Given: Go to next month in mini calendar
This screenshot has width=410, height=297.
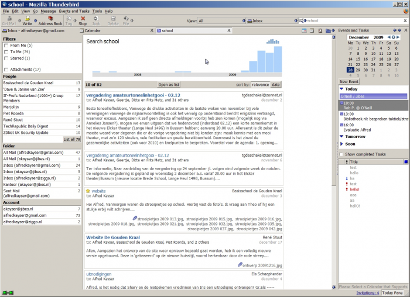Looking at the screenshot, I should [398, 37].
